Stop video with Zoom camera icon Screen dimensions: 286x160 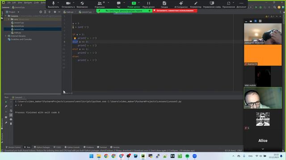(x=68, y=4)
